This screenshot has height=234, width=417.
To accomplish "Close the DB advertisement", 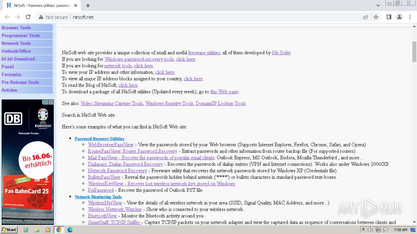I will click(x=51, y=102).
